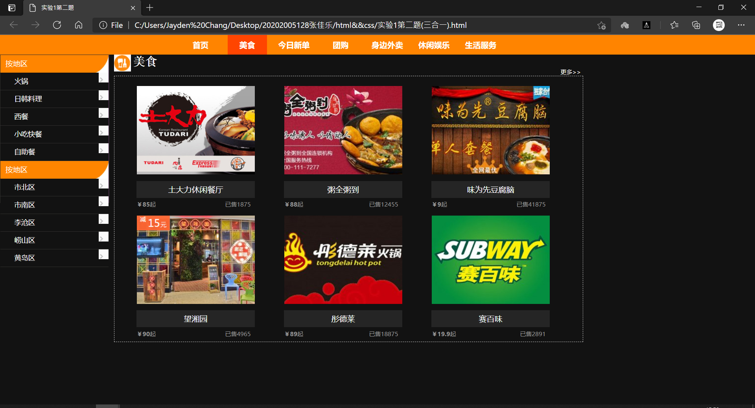This screenshot has height=408, width=755.
Task: Open the 团购 navigation item
Action: pos(341,45)
